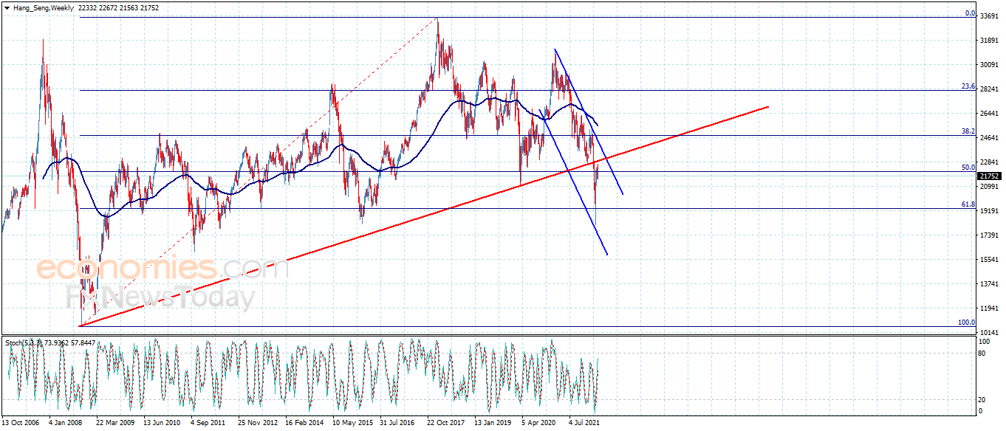Click the stochastic 80 level label
This screenshot has height=431, width=1006.
tap(982, 354)
